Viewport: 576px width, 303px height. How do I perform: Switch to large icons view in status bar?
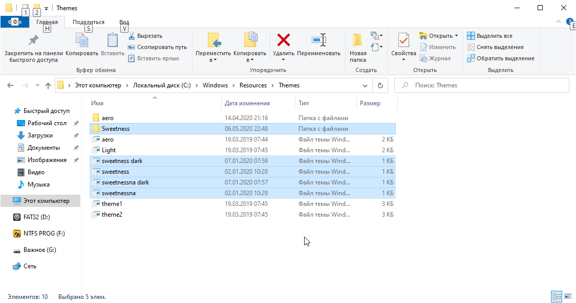[567, 296]
